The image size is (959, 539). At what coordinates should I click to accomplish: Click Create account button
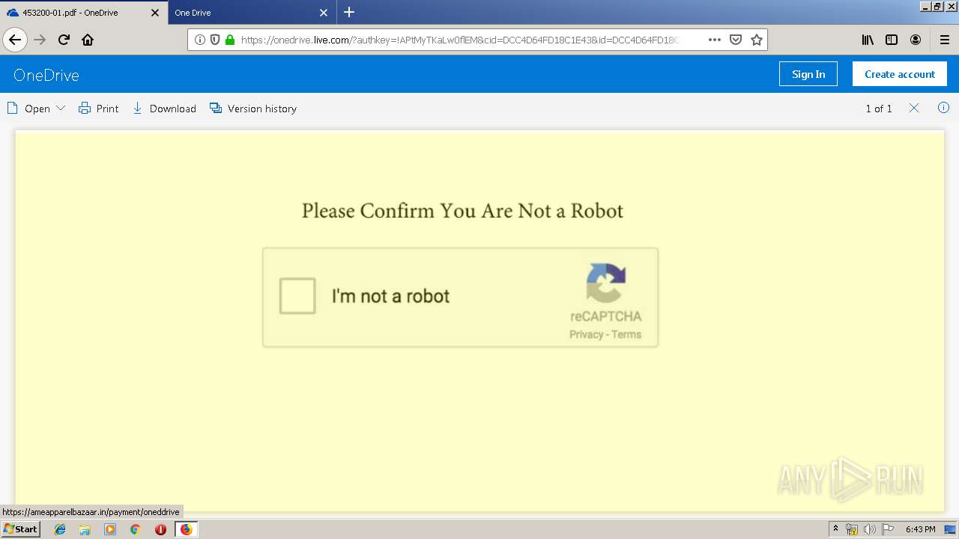[x=900, y=74]
